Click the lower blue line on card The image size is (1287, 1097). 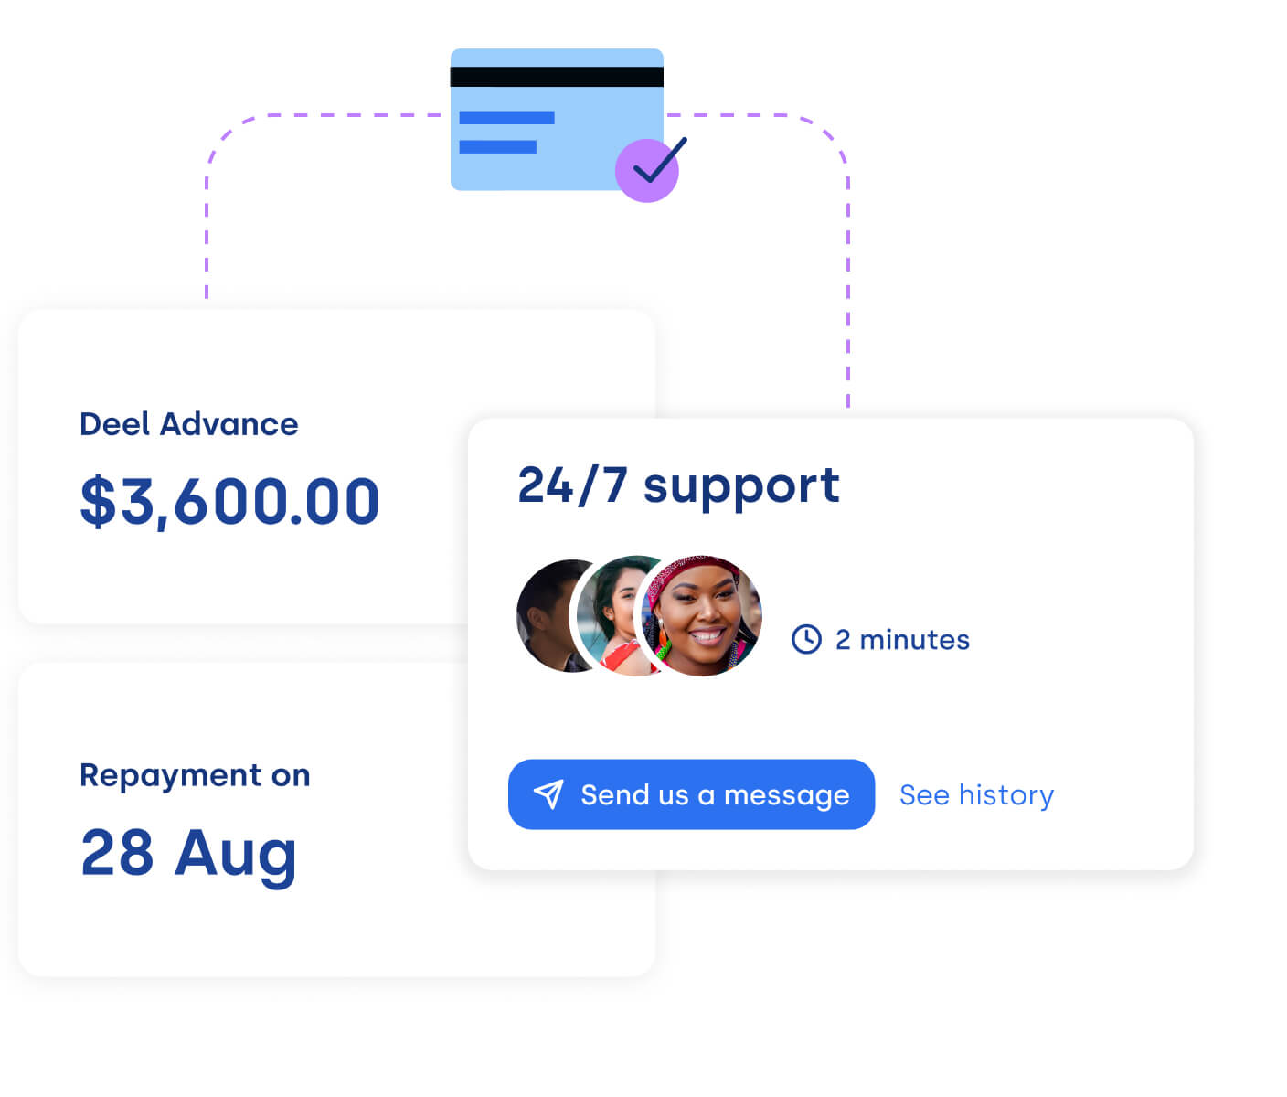pyautogui.click(x=497, y=147)
